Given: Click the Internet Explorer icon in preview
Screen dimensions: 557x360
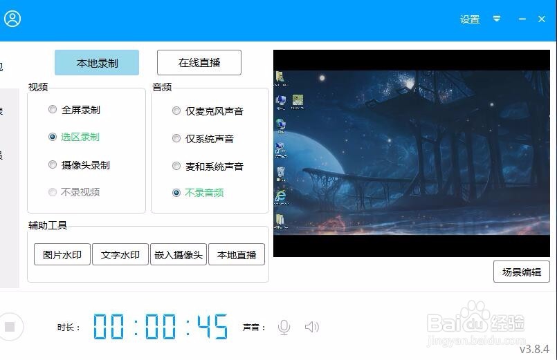Looking at the screenshot, I should [281, 197].
